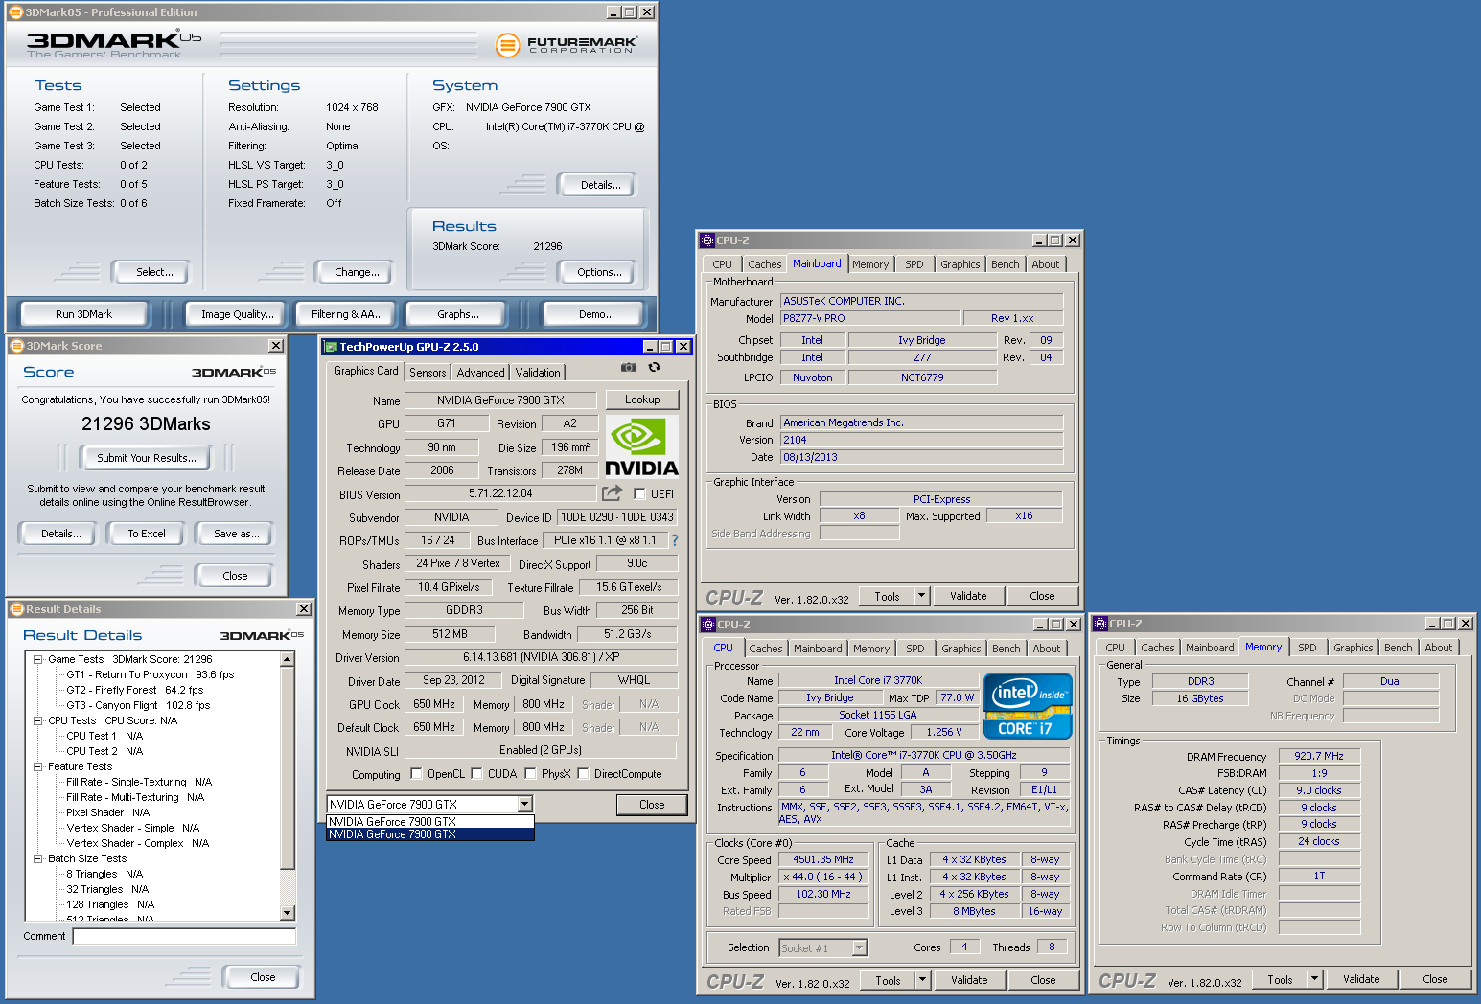Enable the OpenCL checkbox
Viewport: 1481px width, 1004px height.
point(416,774)
